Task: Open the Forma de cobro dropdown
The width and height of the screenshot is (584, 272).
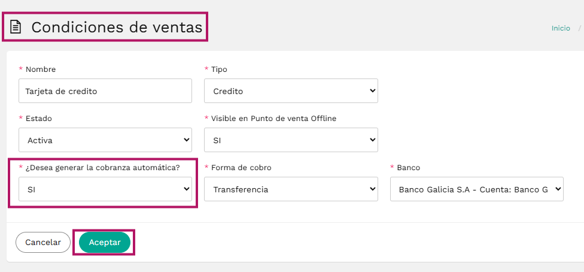Action: click(291, 189)
